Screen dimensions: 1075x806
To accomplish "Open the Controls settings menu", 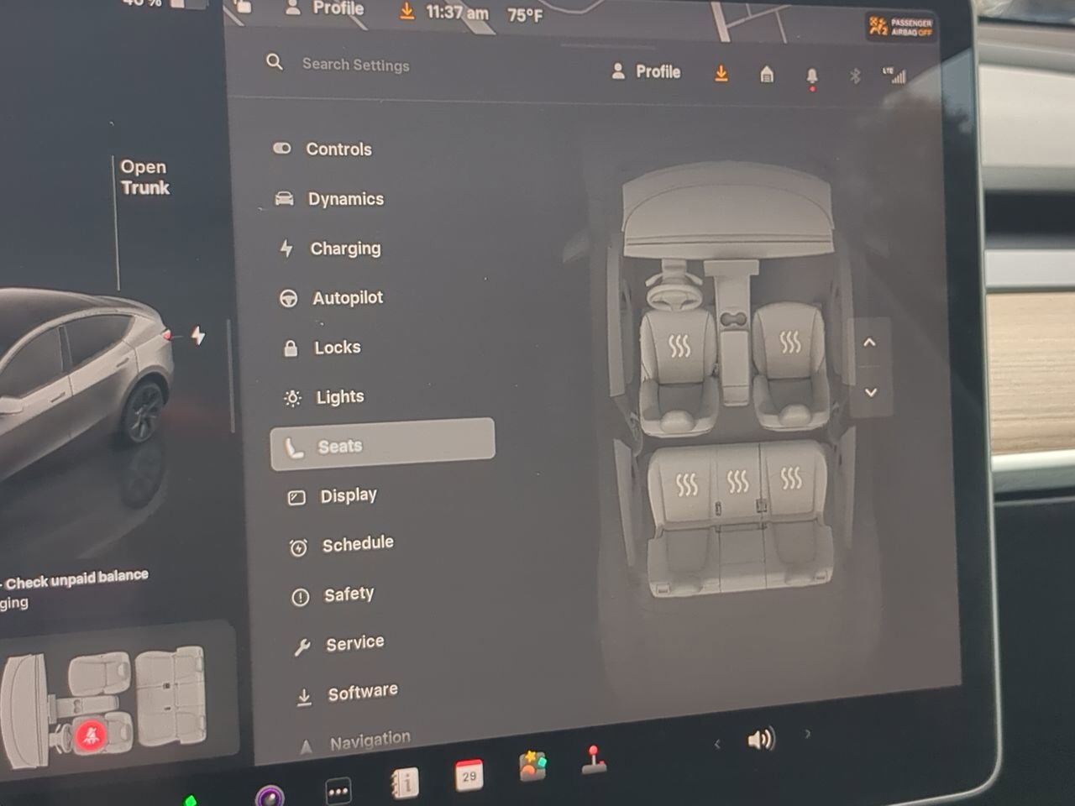I will pos(338,149).
